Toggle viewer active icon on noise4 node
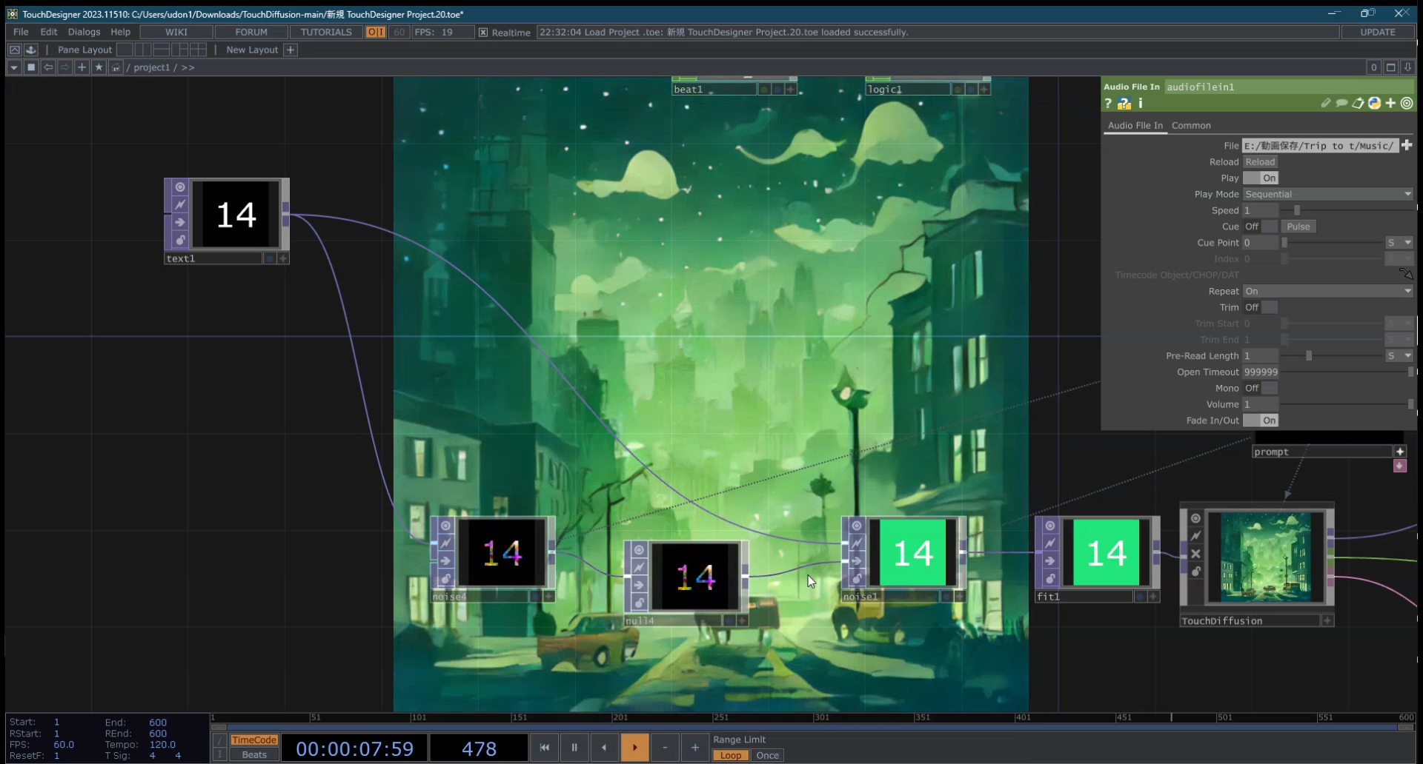 [x=445, y=526]
